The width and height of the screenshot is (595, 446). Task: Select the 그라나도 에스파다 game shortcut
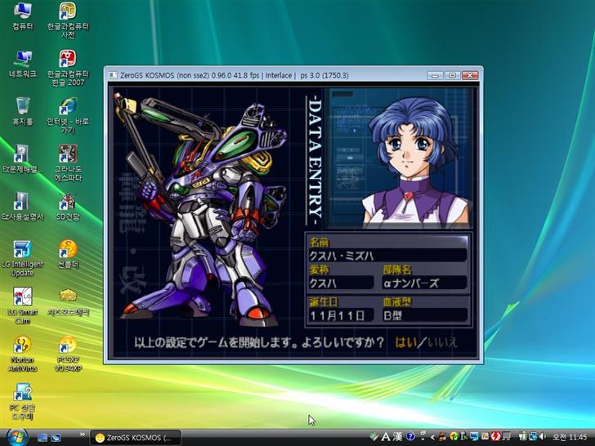point(68,163)
